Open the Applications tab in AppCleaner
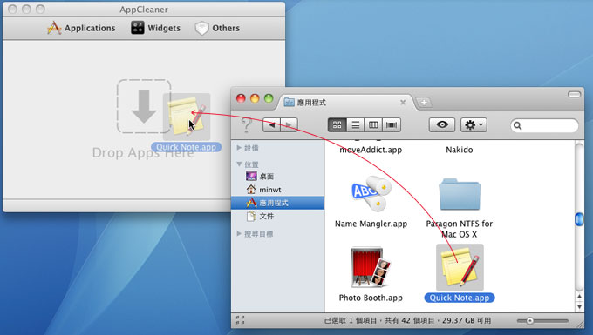593x335 pixels. (x=81, y=28)
